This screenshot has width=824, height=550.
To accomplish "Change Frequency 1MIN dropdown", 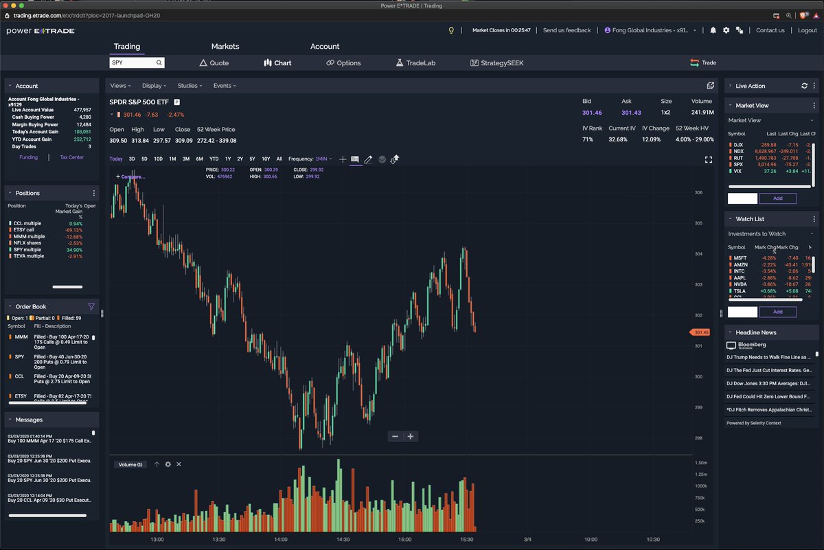I will 323,159.
